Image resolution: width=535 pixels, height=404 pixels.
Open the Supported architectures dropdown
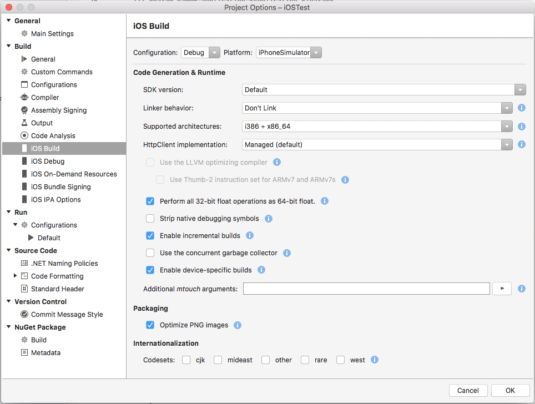(x=507, y=126)
